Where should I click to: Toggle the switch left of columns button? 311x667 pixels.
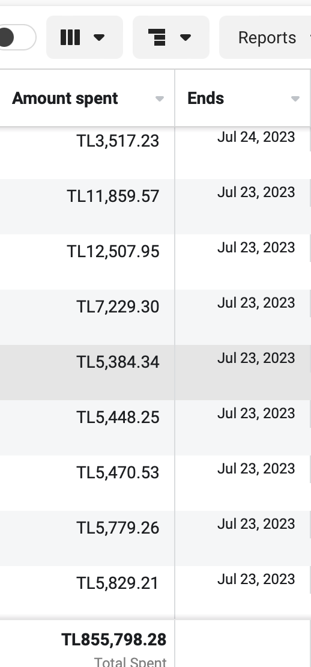(17, 37)
